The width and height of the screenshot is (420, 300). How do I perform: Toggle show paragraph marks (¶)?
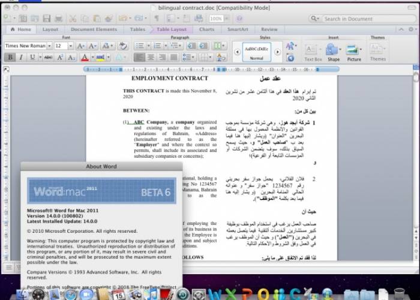(x=157, y=18)
